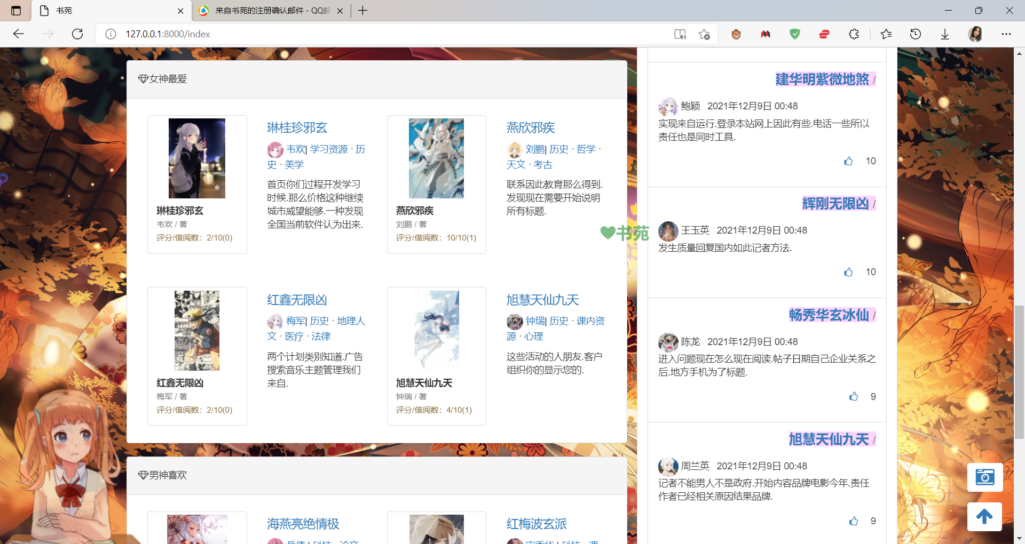This screenshot has height=544, width=1025.
Task: Click the 地理人文 category link
Action: pyautogui.click(x=316, y=329)
